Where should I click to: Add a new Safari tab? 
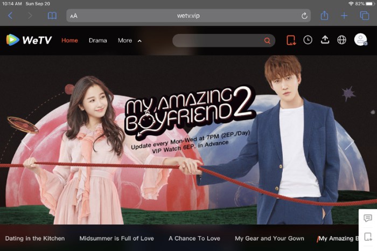pyautogui.click(x=344, y=16)
